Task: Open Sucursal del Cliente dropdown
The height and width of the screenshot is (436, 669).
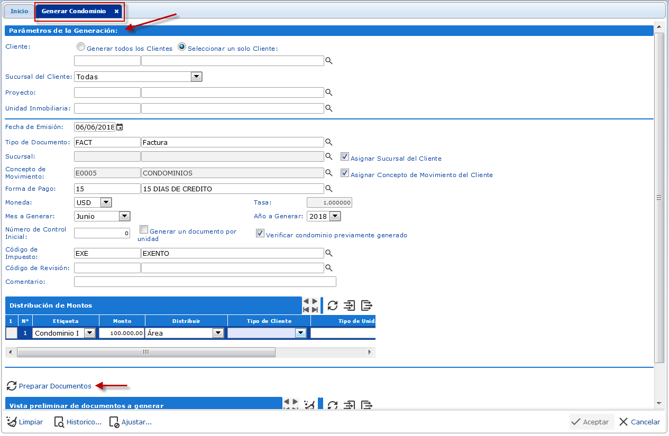Action: 196,77
